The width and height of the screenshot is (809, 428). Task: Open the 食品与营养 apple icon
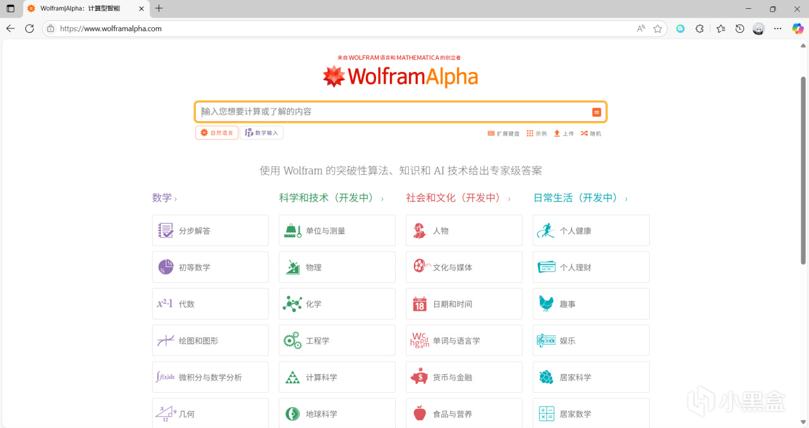click(420, 413)
